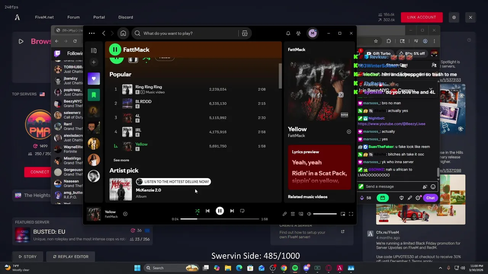Open McKenzie 2.0 album artist pick
Image resolution: width=488 pixels, height=274 pixels.
[148, 190]
